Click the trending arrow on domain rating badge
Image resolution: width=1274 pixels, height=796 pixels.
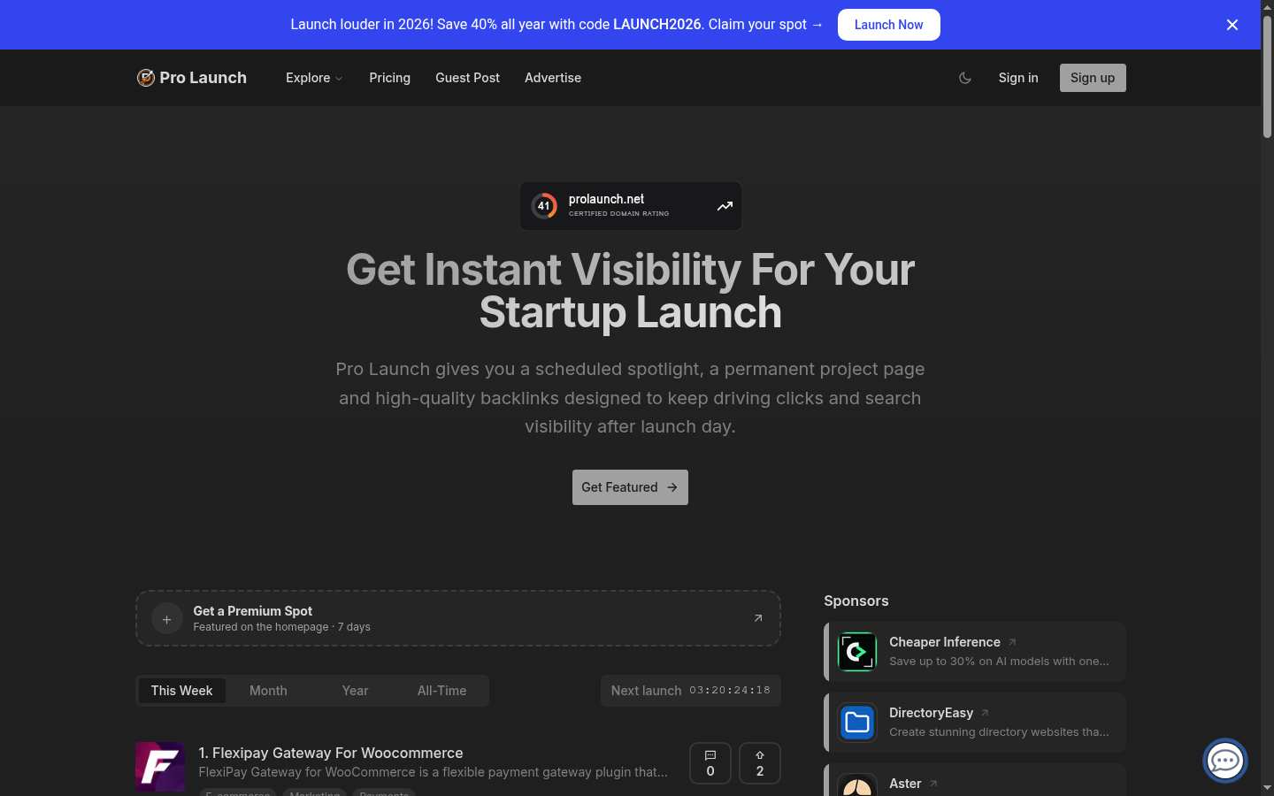725,206
